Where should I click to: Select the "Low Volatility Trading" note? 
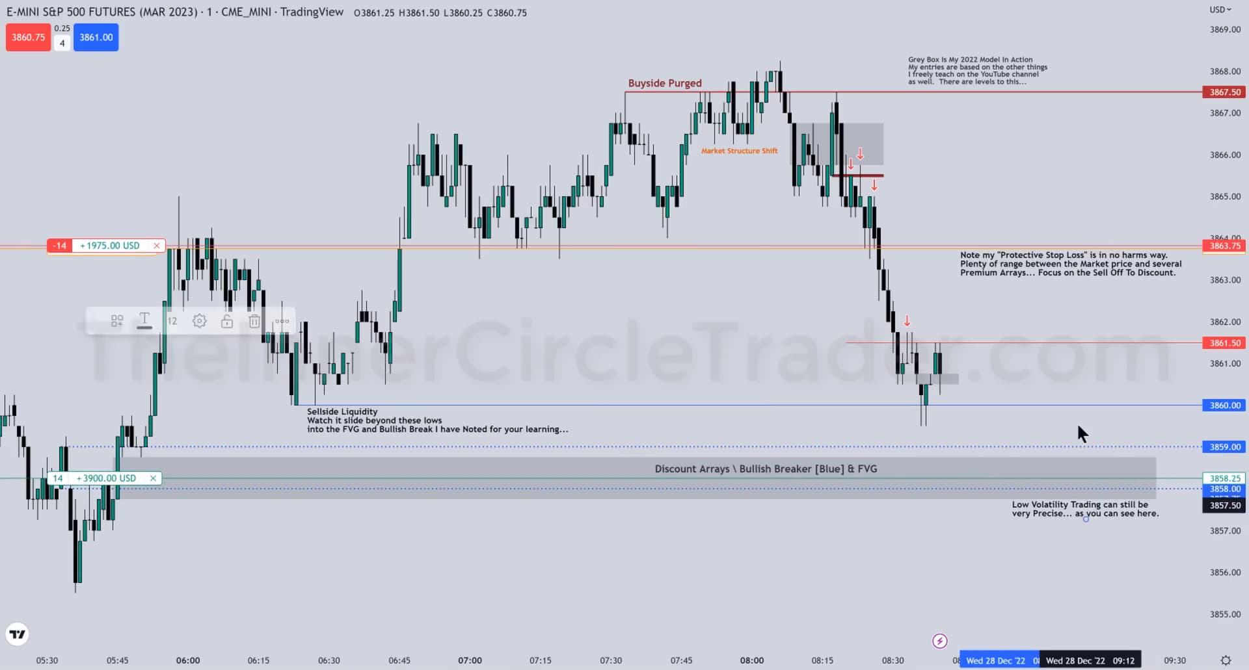[1085, 509]
